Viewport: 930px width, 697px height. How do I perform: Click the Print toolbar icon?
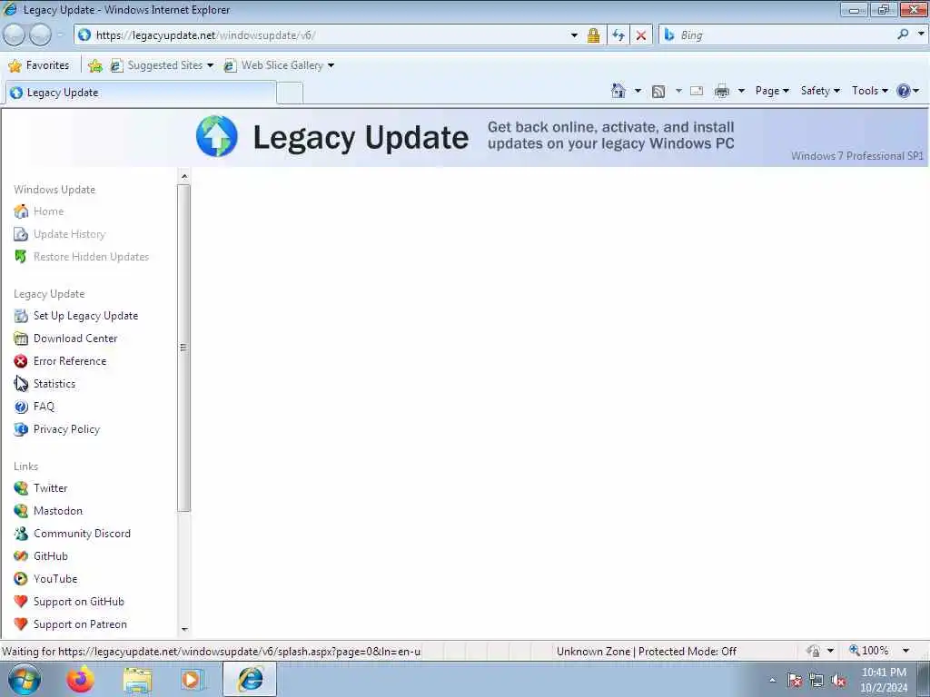tap(722, 91)
